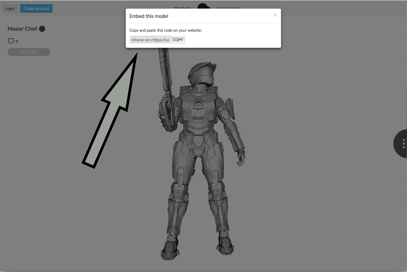
Task: Click the 'Master Chief' title text
Action: point(22,29)
